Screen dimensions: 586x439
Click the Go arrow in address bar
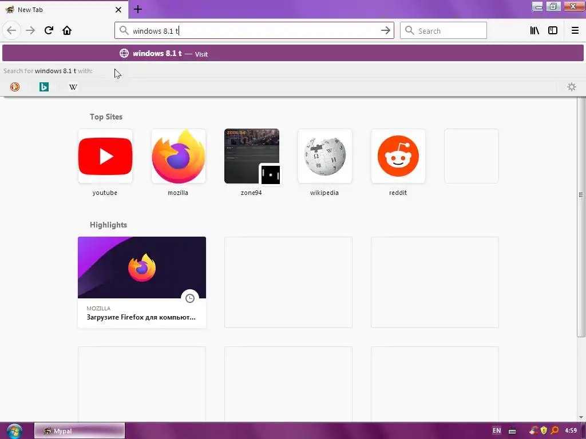coord(385,31)
